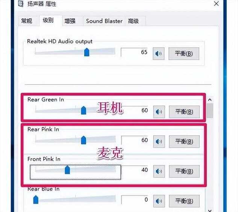Switch to the 常规 tab

(x=27, y=21)
